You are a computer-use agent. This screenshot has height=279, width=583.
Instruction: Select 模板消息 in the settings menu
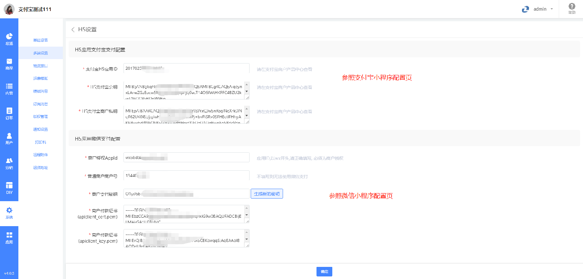pyautogui.click(x=40, y=91)
